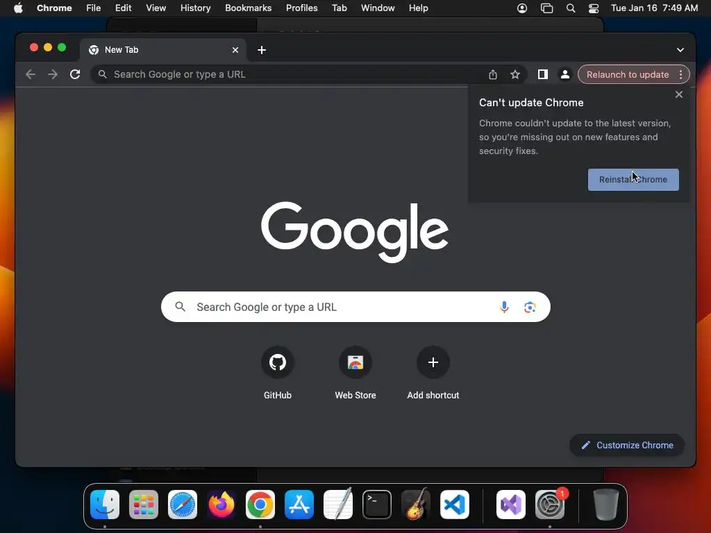Open App Store from the Dock
The height and width of the screenshot is (533, 711).
click(299, 505)
